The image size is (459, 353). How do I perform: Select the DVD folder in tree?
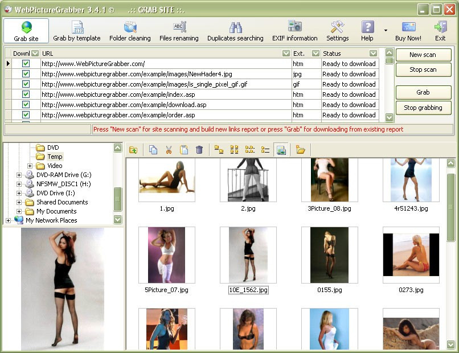click(53, 147)
